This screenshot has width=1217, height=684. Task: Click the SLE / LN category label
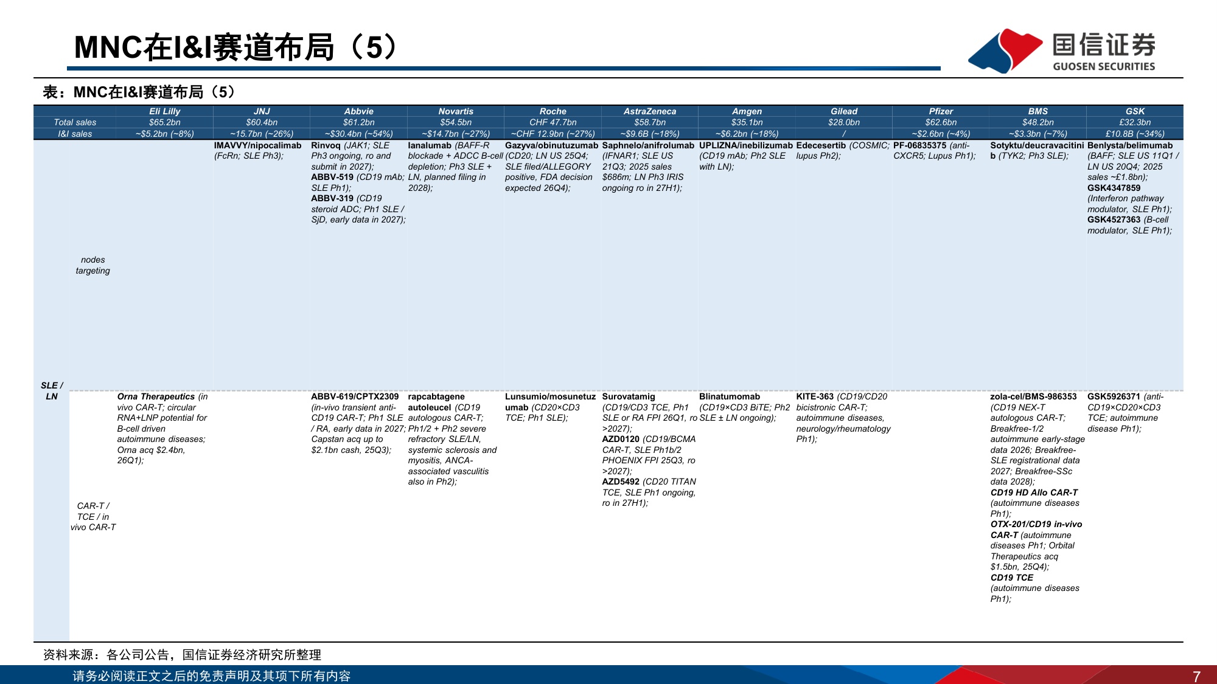tap(52, 391)
